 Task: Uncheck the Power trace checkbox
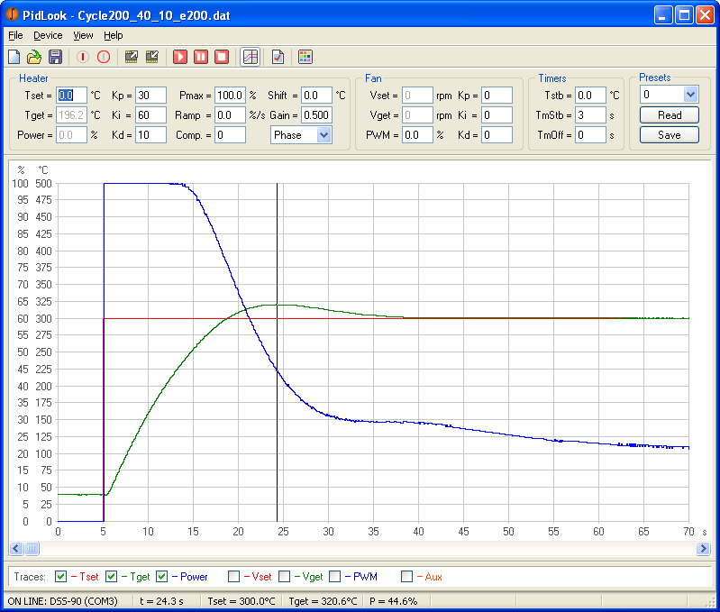[x=162, y=576]
